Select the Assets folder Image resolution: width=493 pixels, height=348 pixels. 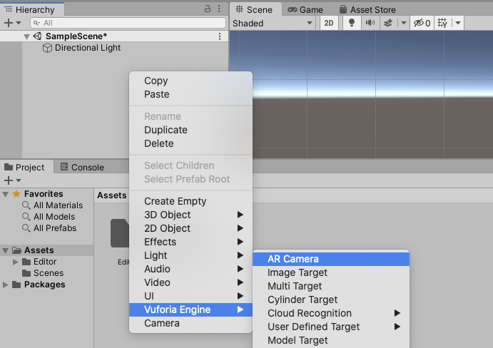click(39, 250)
